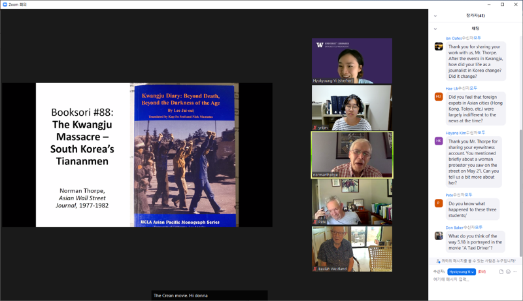The image size is (523, 301).
Task: Click the Zoom app icon in title bar
Action: pyautogui.click(x=5, y=5)
